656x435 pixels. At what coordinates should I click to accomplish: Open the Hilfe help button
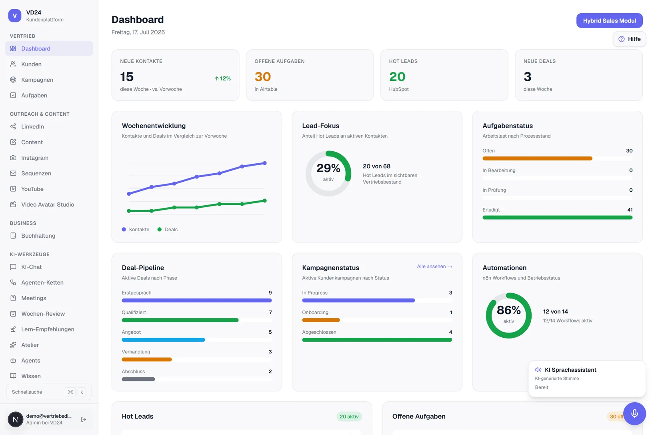pos(629,39)
